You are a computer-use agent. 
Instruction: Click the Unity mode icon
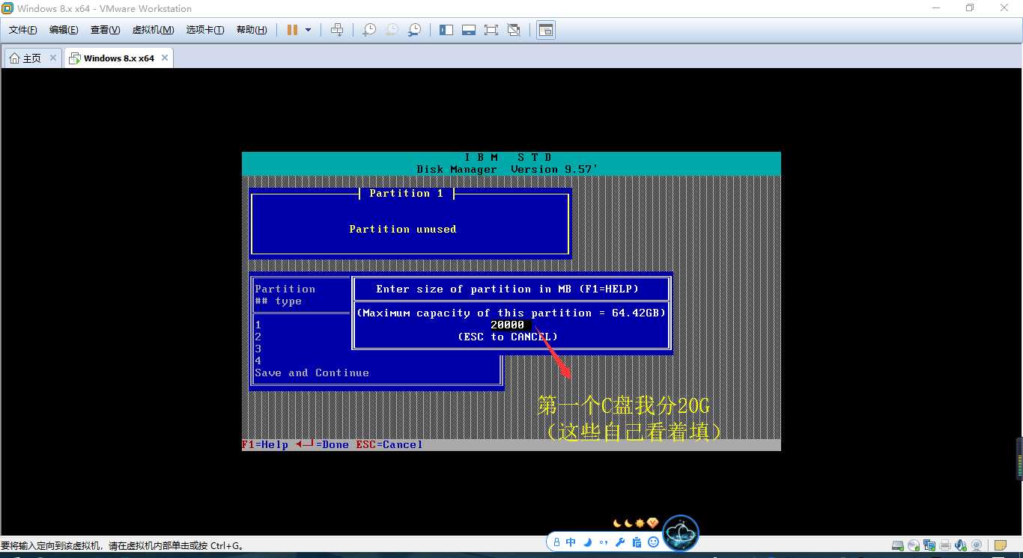tap(514, 30)
